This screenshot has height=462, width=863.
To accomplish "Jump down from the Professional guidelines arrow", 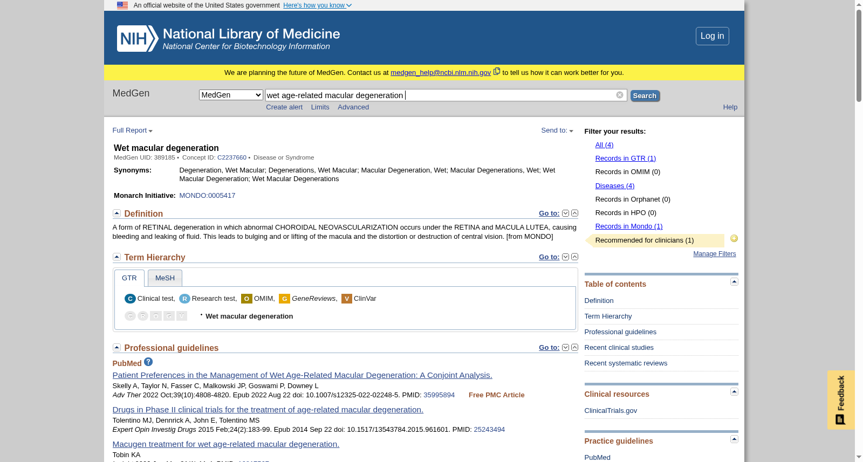I will [565, 348].
